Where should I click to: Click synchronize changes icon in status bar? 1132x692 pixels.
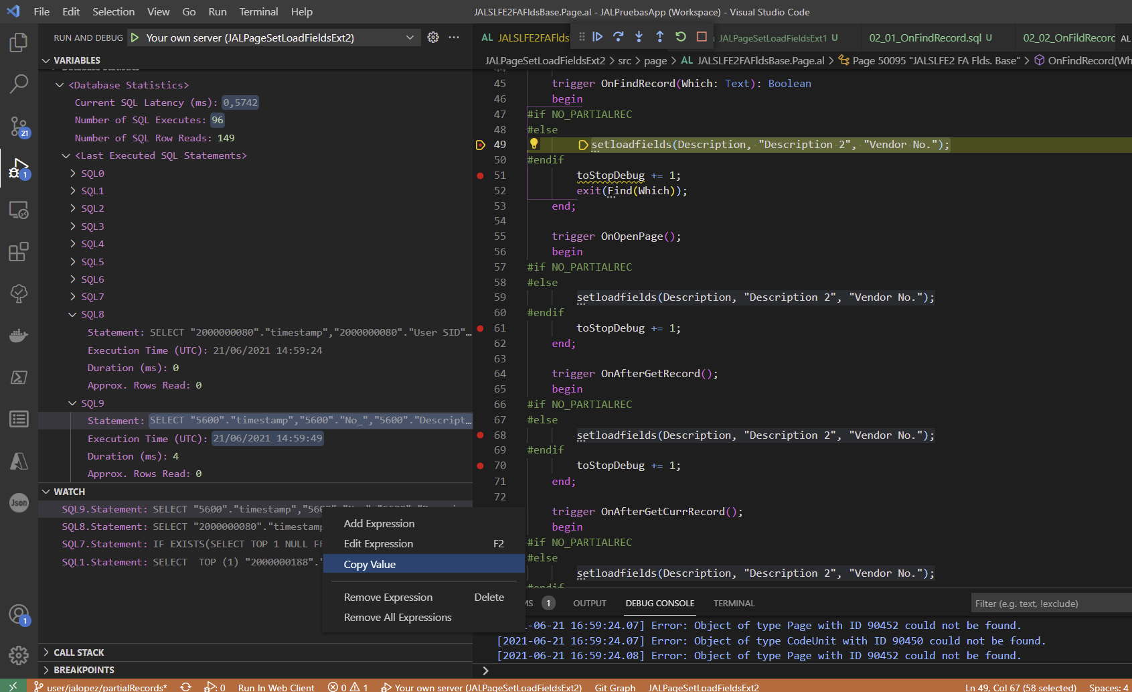coord(186,687)
